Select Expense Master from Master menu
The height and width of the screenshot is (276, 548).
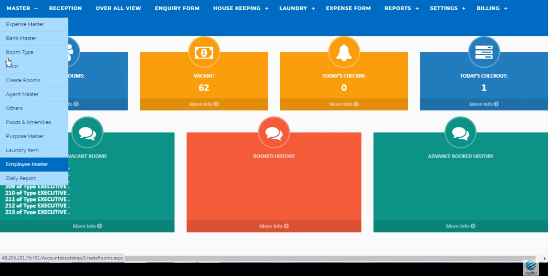click(x=34, y=24)
